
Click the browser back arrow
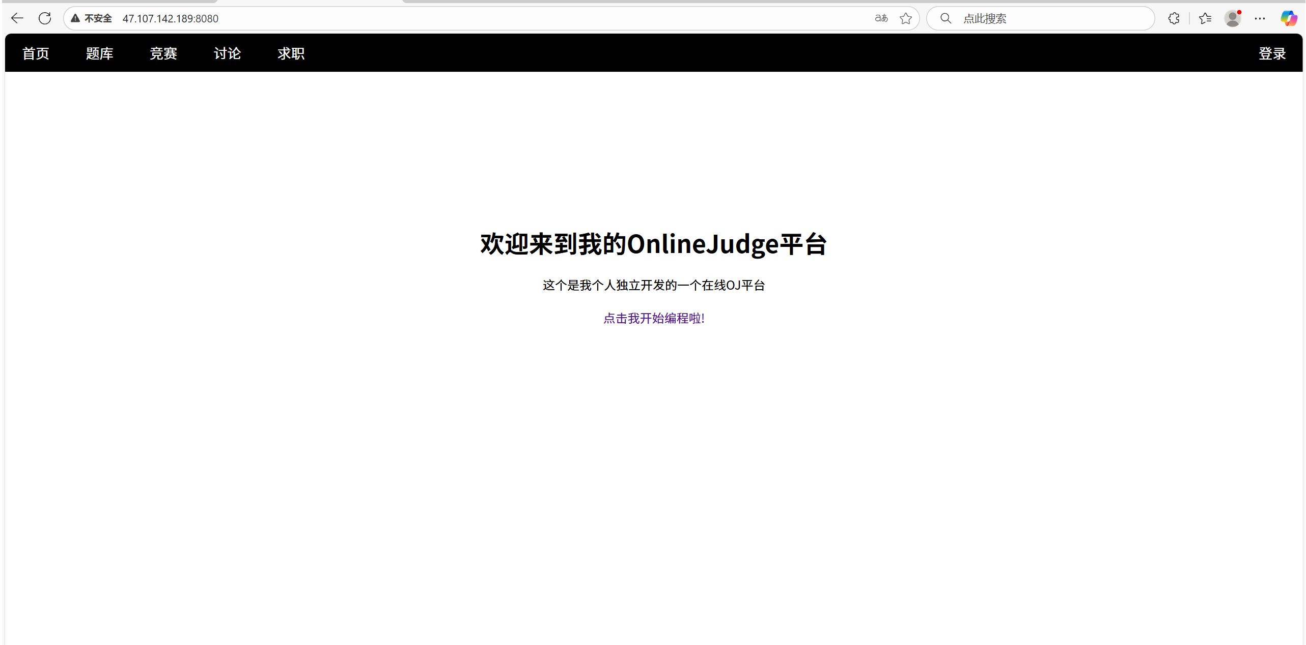pos(17,18)
